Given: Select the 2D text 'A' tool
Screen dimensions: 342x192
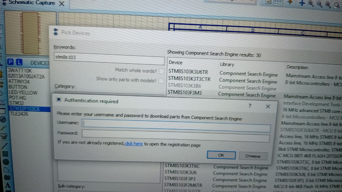Looking at the screenshot, I should click(7, 185).
